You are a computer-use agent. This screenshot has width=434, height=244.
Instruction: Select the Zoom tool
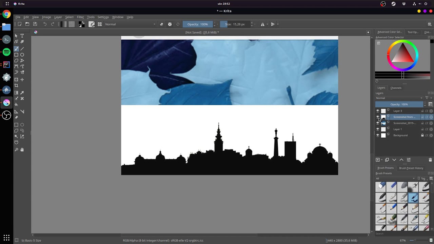16,149
